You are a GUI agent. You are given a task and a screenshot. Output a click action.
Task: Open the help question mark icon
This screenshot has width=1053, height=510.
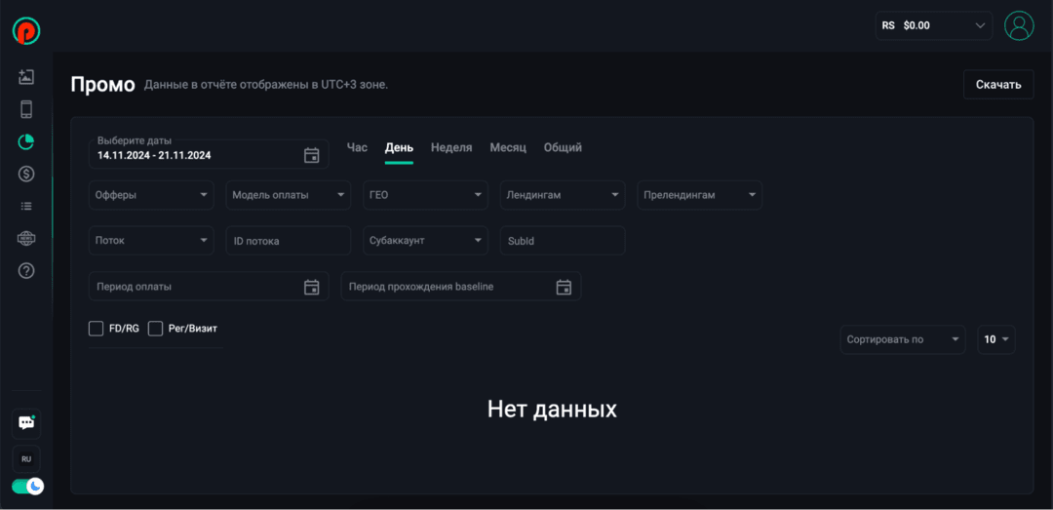click(26, 270)
